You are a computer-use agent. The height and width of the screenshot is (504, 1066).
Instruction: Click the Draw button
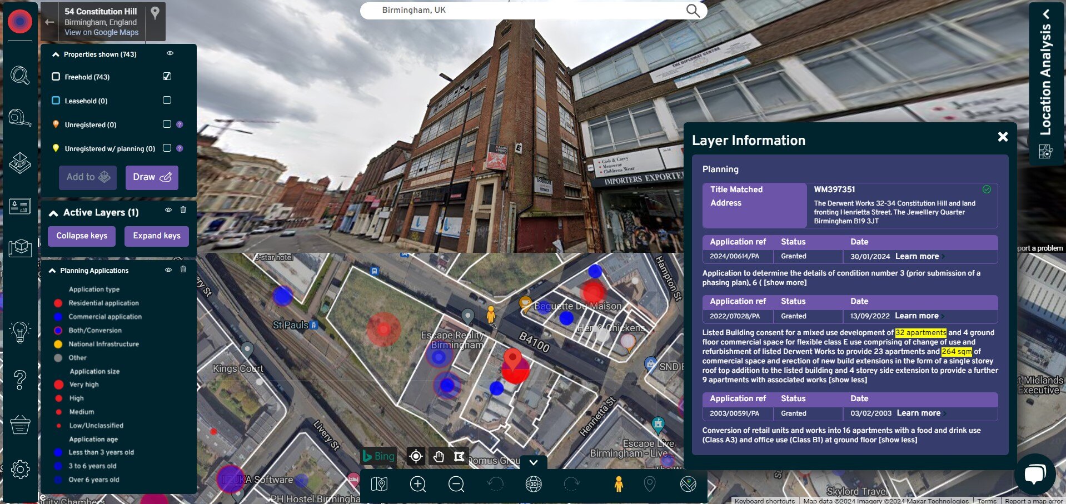pos(152,177)
